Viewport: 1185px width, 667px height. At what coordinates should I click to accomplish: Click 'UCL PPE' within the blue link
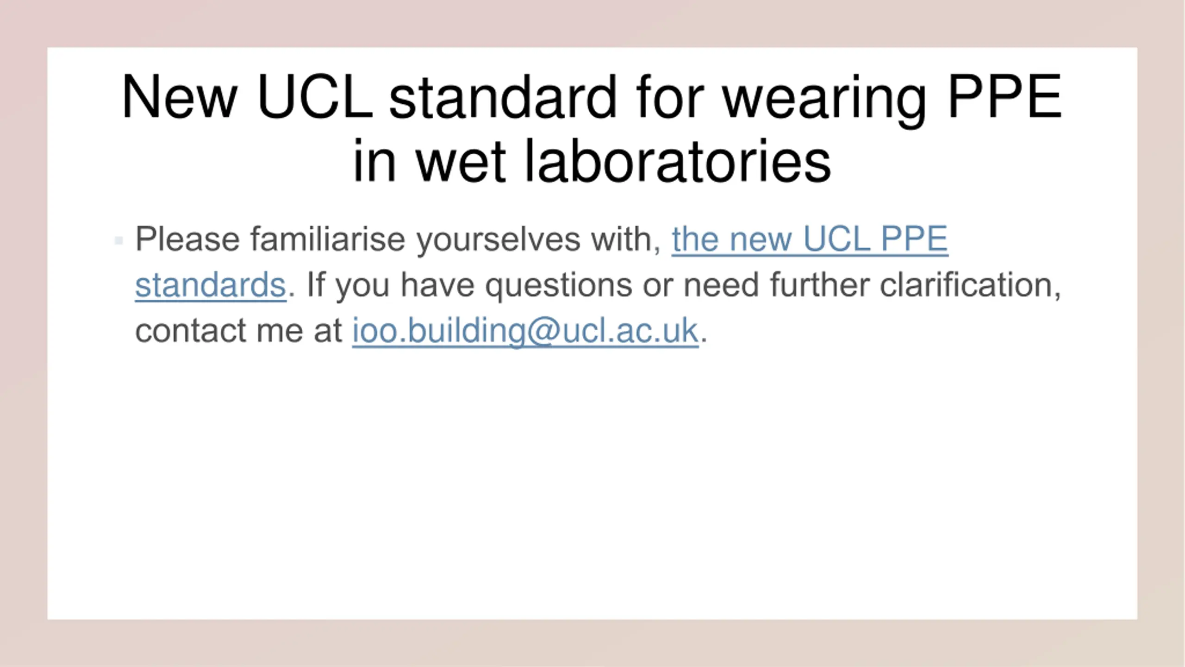875,239
